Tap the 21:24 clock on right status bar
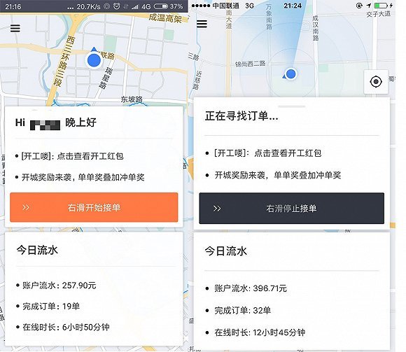This screenshot has height=352, width=406. pos(293,6)
